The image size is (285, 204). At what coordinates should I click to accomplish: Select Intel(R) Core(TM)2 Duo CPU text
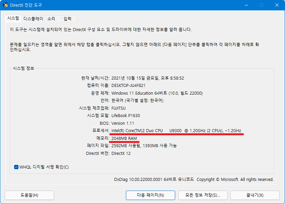[137, 131]
